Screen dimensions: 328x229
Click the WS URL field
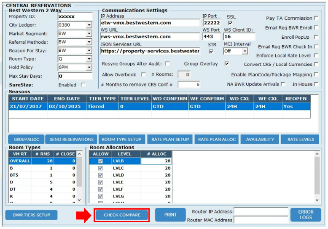point(150,37)
